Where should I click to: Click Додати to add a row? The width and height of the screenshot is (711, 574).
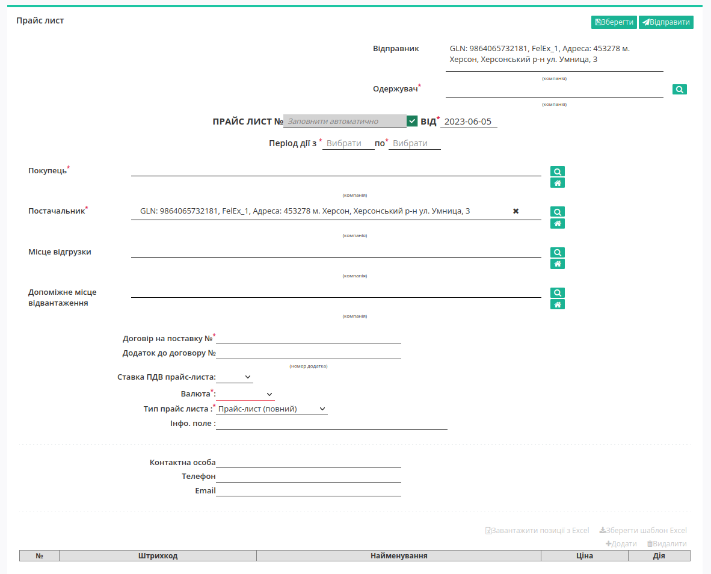pos(621,544)
